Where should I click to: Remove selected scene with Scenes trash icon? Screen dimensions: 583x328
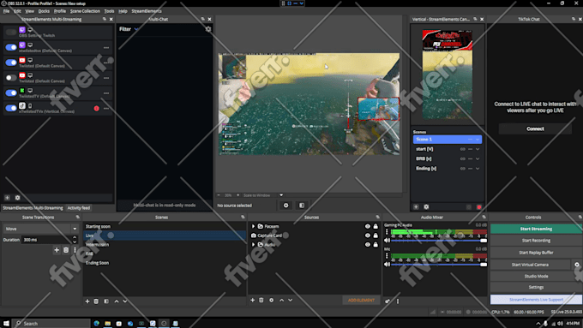point(96,301)
